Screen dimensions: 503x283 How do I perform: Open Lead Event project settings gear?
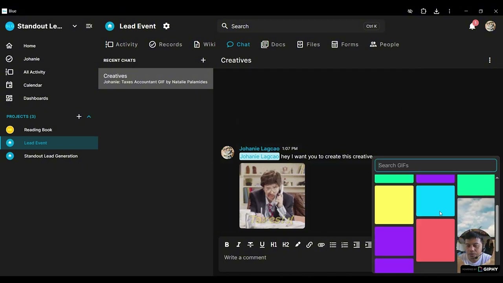click(x=166, y=26)
